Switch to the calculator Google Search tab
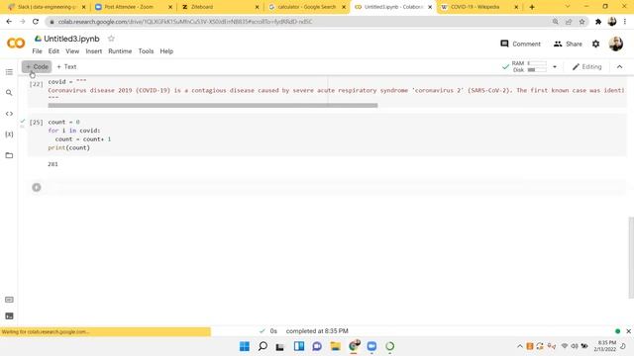The image size is (634, 356). [306, 7]
